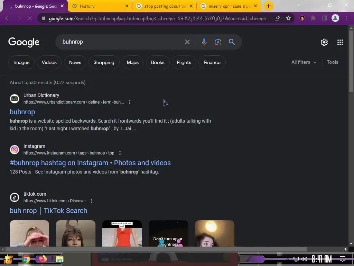
Task: Close the History tab
Action: [x=127, y=6]
